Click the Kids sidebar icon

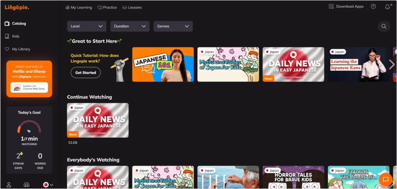pos(7,36)
